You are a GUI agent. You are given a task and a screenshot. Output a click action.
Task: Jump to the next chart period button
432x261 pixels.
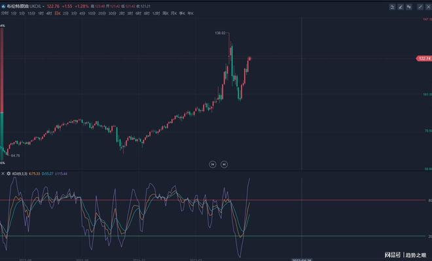pyautogui.click(x=225, y=164)
